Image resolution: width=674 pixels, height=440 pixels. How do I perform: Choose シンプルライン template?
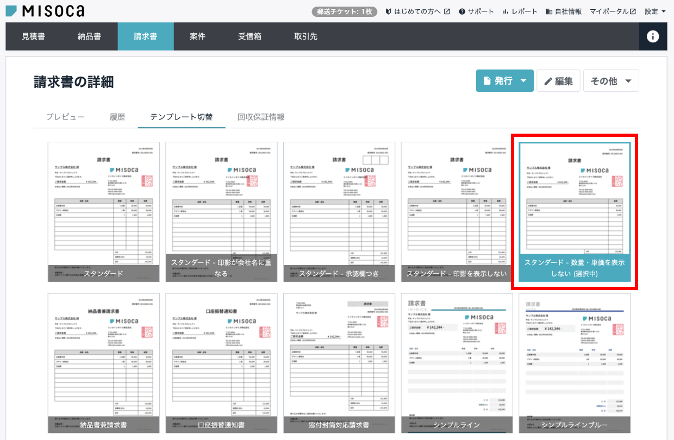click(457, 363)
